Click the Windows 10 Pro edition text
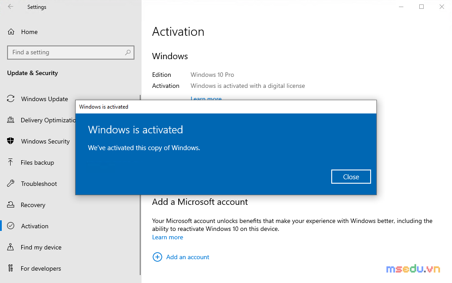The image size is (452, 283). pyautogui.click(x=212, y=75)
